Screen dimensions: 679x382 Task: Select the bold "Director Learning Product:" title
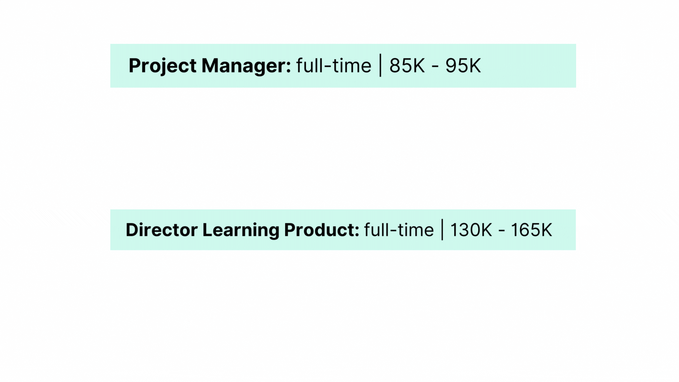242,230
